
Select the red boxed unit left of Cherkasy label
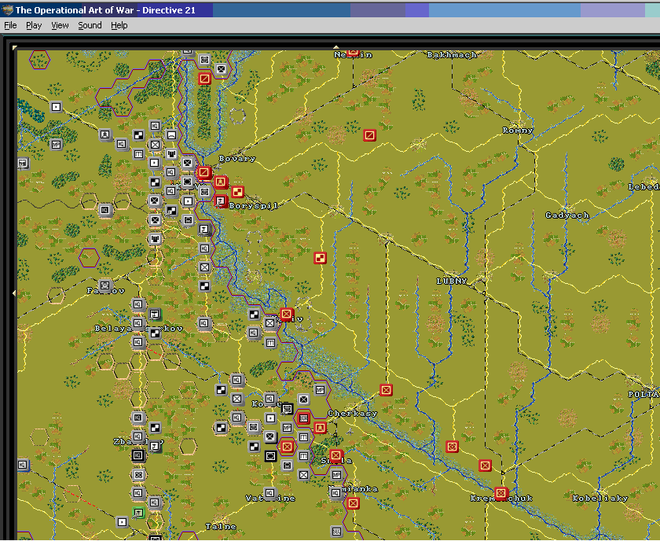[x=303, y=418]
